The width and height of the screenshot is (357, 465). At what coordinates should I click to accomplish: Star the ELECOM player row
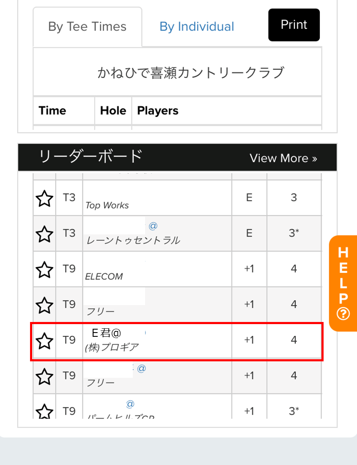click(x=44, y=269)
